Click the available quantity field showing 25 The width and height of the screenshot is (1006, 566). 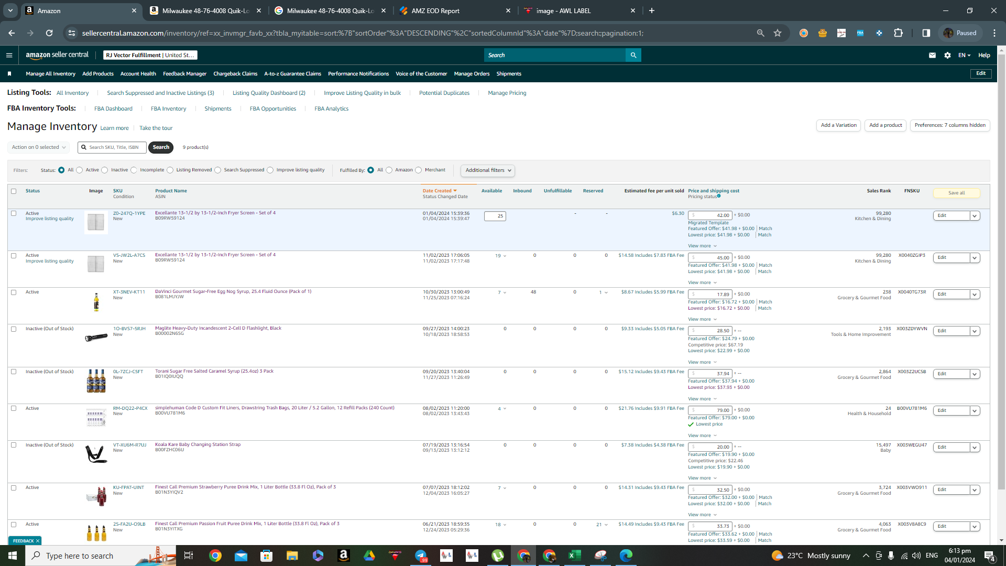point(495,216)
